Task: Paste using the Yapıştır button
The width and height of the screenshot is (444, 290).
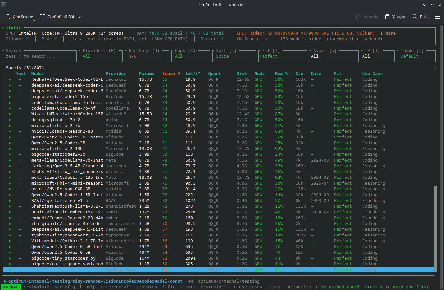Action: [x=396, y=17]
